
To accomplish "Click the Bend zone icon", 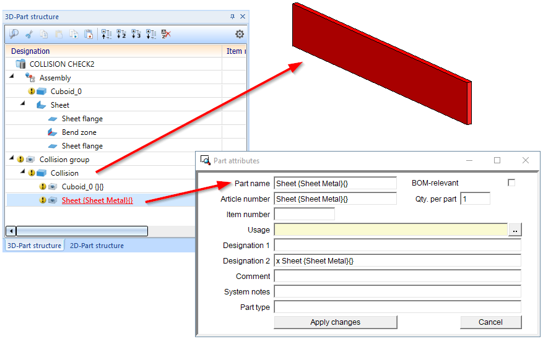I will click(52, 132).
